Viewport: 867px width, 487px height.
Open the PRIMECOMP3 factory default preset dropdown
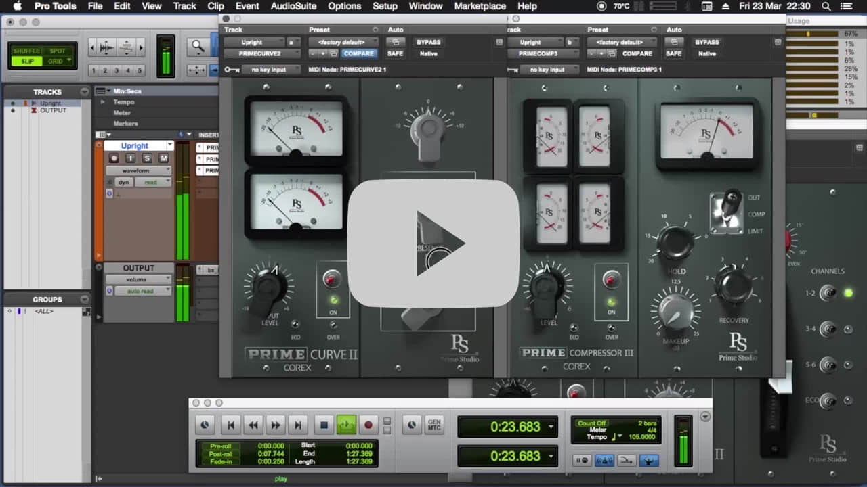tap(623, 42)
